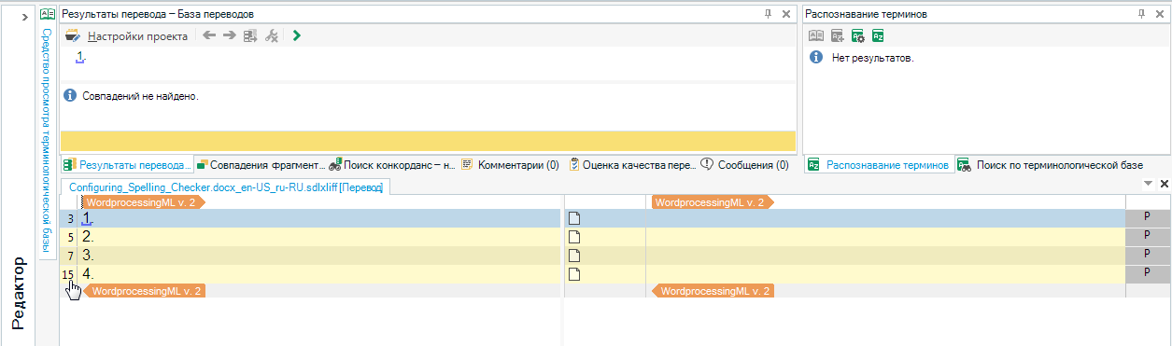Click segment 5 status document icon
The image size is (1172, 346).
[x=575, y=237]
